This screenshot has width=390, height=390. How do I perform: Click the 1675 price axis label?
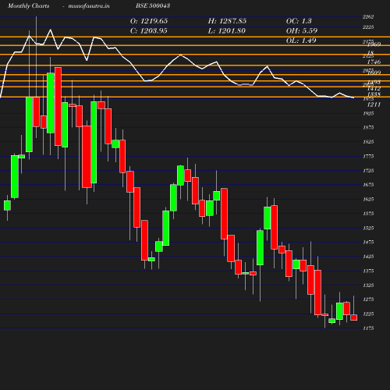[368, 185]
